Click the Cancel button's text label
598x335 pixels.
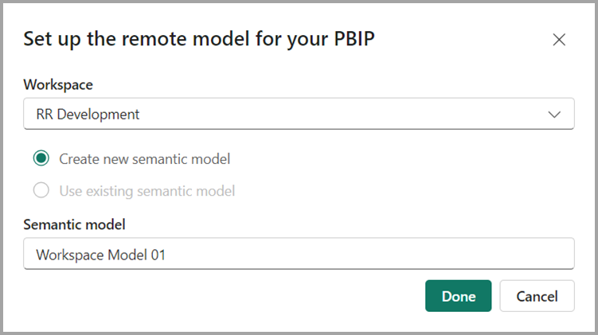coord(537,296)
